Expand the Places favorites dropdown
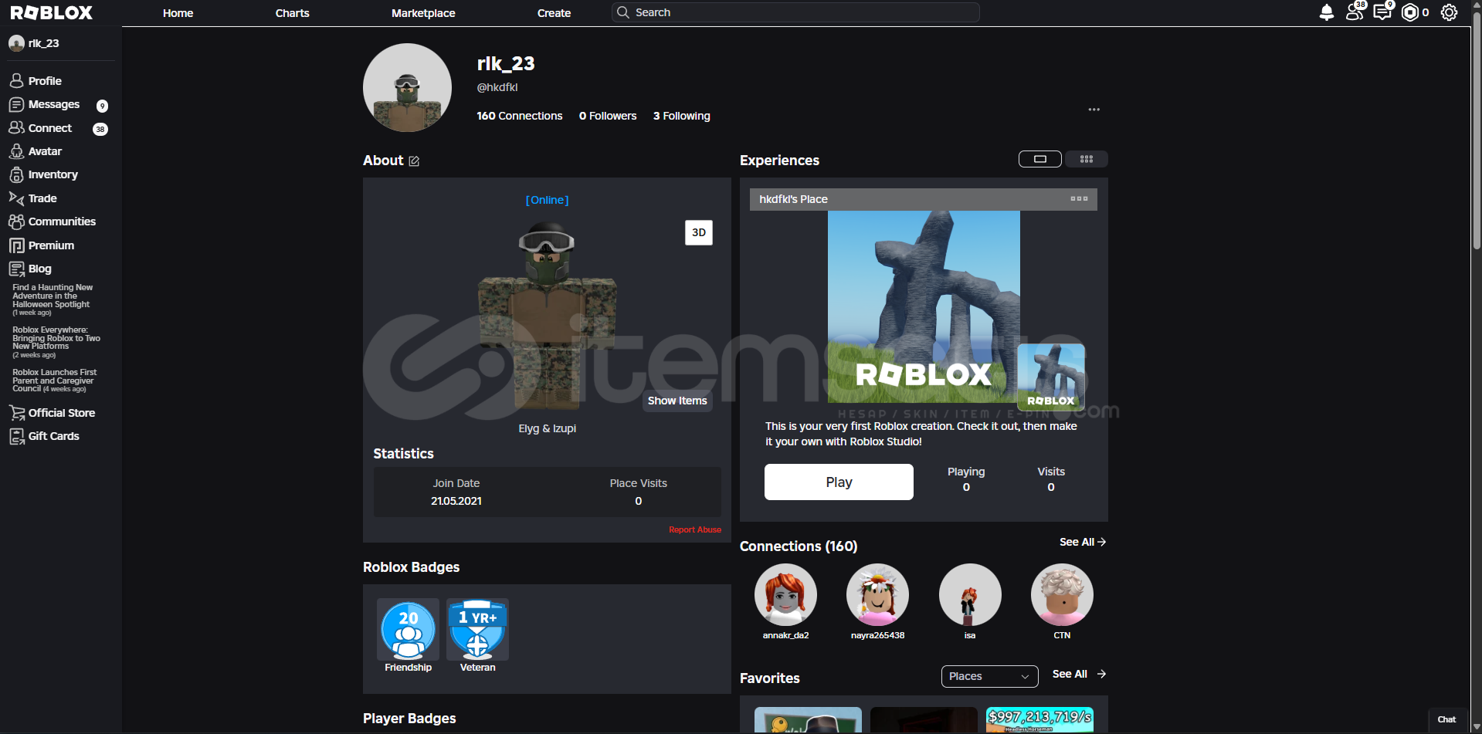This screenshot has width=1482, height=734. [x=989, y=676]
